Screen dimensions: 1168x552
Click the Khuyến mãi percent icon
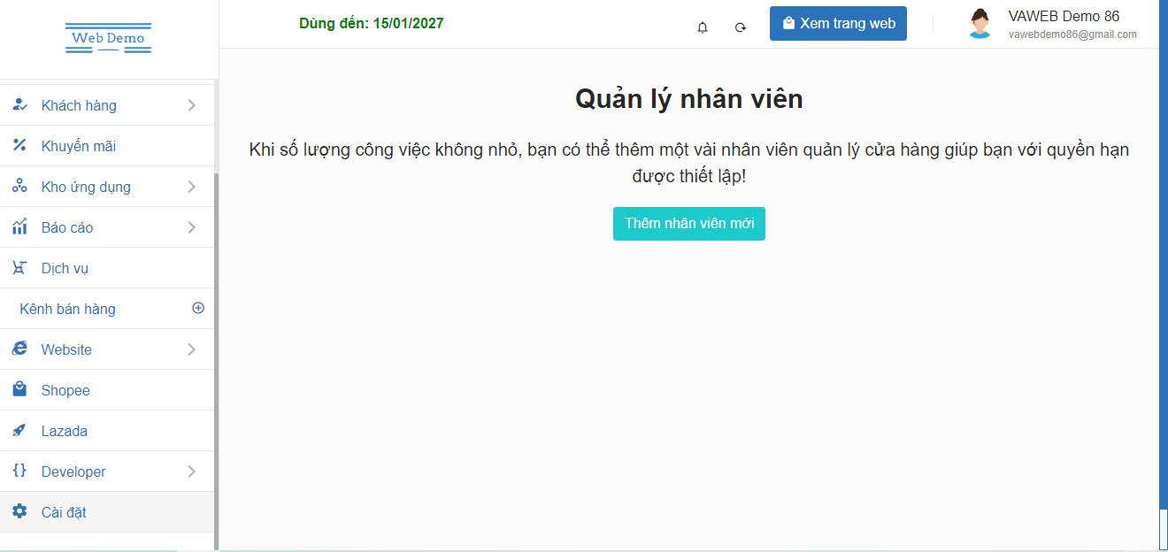click(19, 146)
